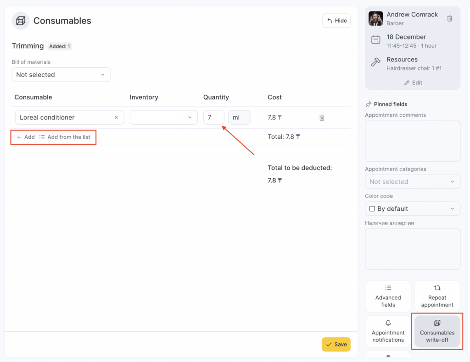The height and width of the screenshot is (362, 470).
Task: Click Andrew Comrack's profile photo
Action: click(x=375, y=19)
